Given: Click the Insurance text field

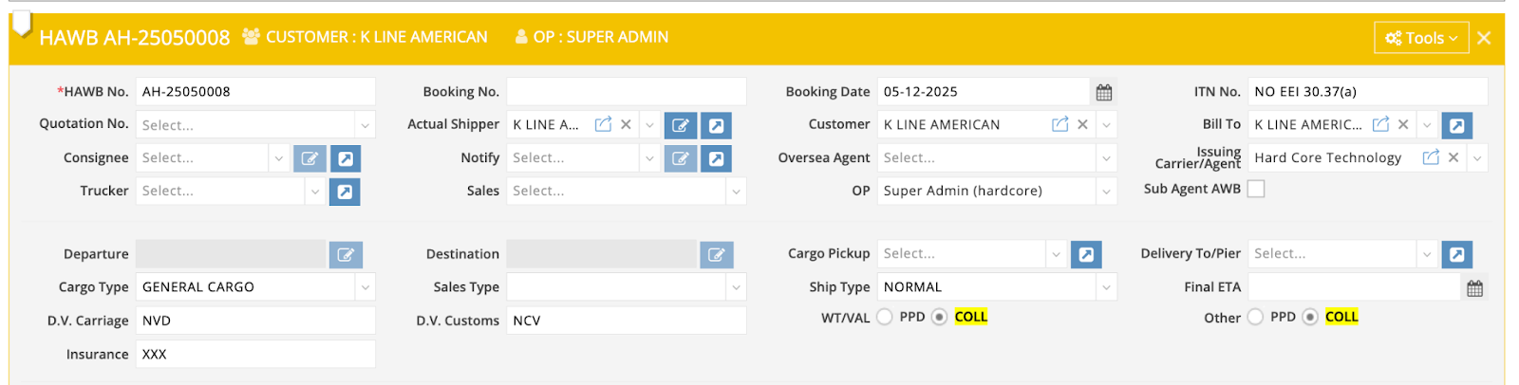Looking at the screenshot, I should (255, 354).
